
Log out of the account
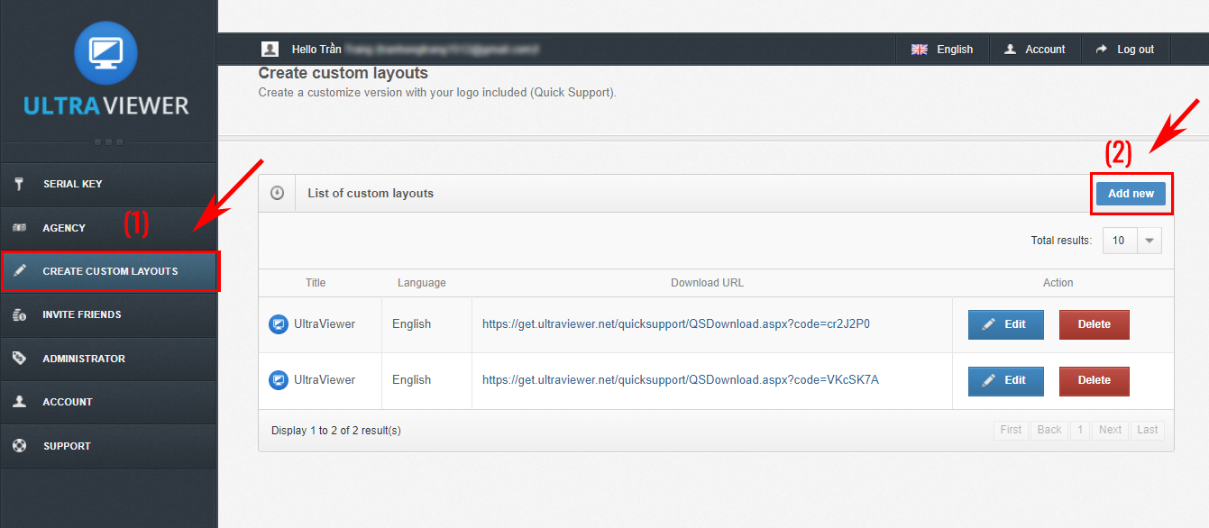[x=1124, y=50]
